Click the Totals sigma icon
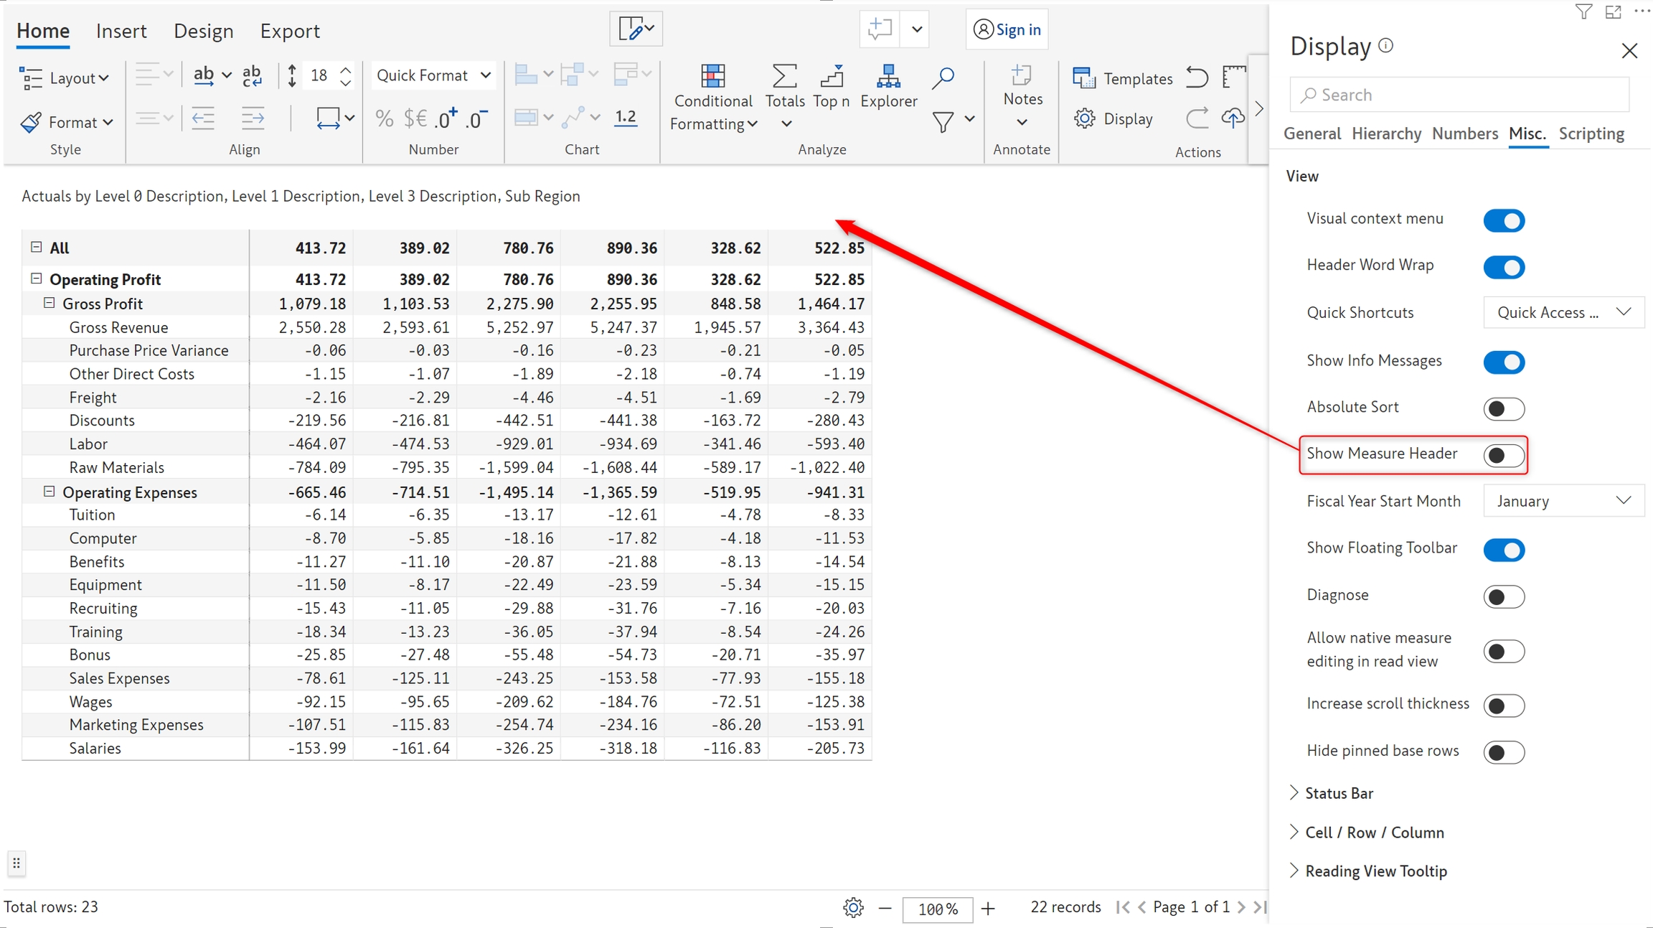The width and height of the screenshot is (1653, 928). [x=784, y=77]
